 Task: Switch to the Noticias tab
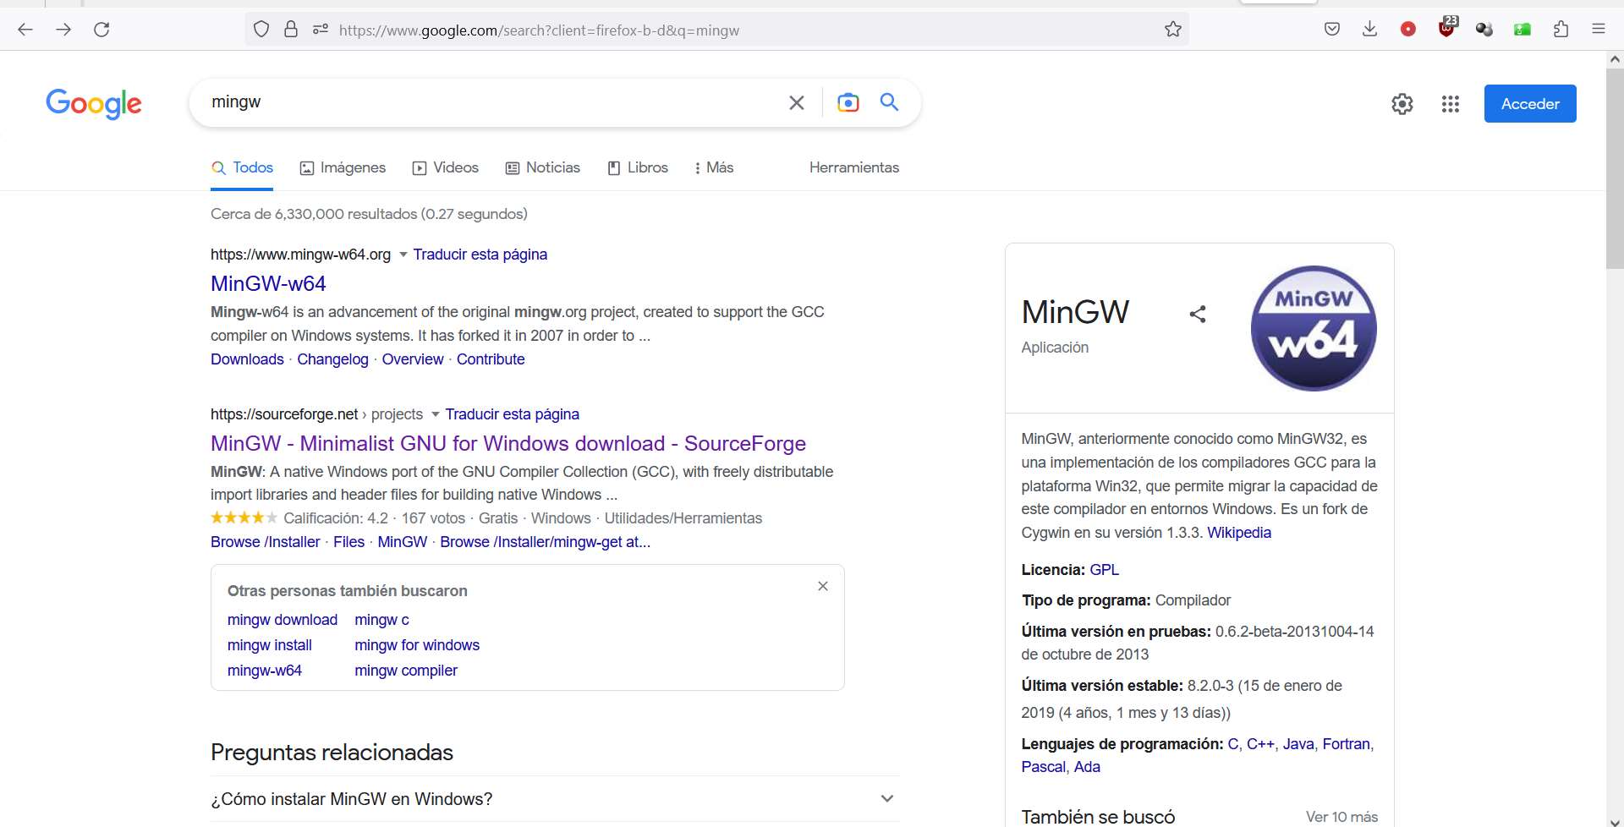(543, 167)
